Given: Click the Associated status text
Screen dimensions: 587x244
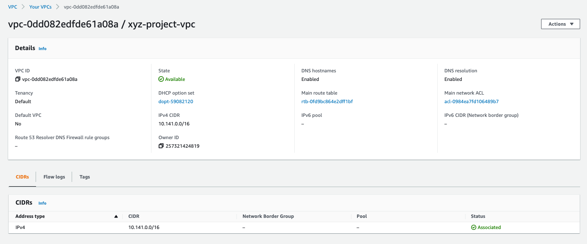Looking at the screenshot, I should [x=489, y=227].
